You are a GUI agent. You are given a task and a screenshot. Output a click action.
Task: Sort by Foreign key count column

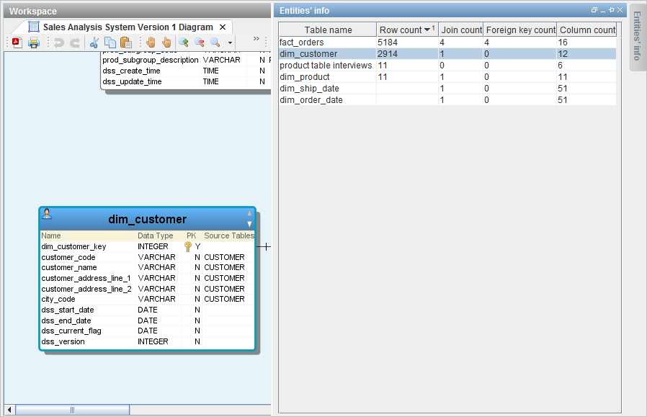520,30
